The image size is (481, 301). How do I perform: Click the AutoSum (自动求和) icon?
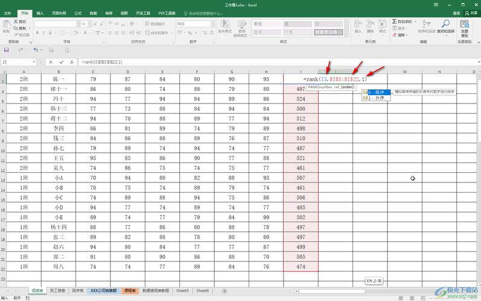394,22
